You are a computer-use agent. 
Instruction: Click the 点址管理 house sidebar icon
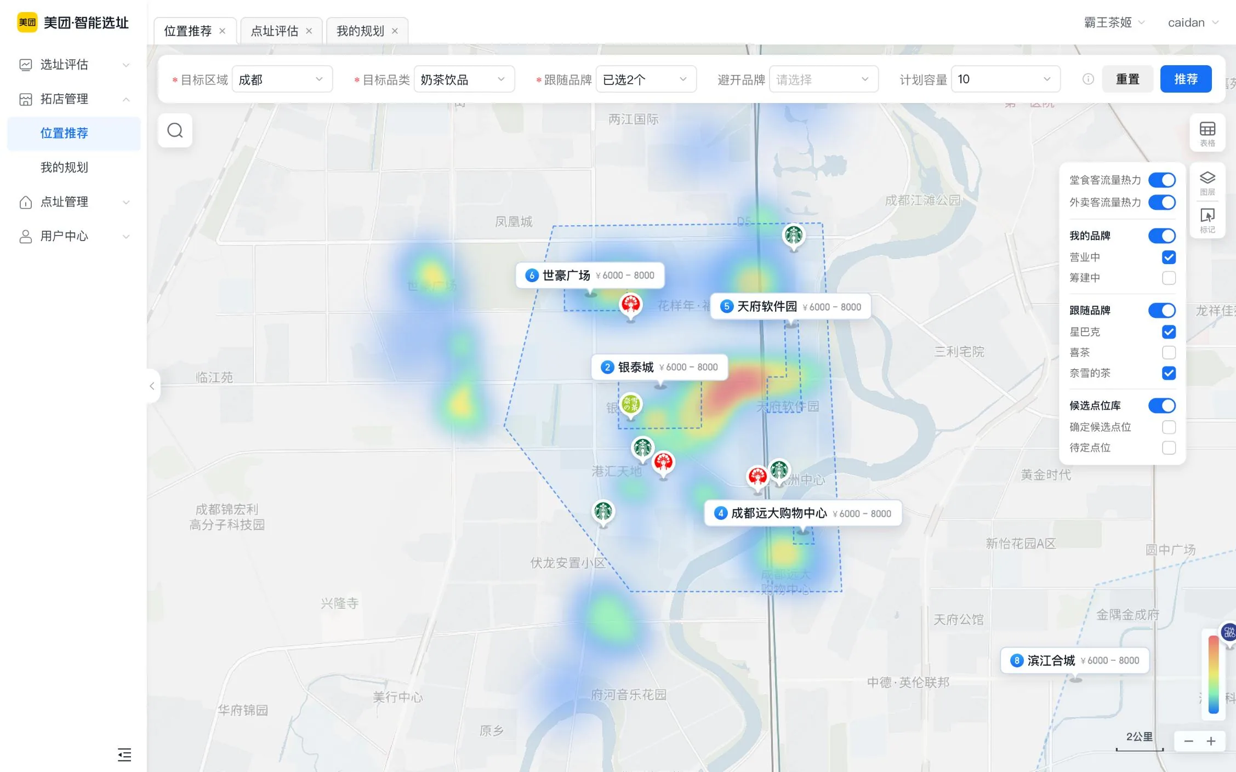26,202
